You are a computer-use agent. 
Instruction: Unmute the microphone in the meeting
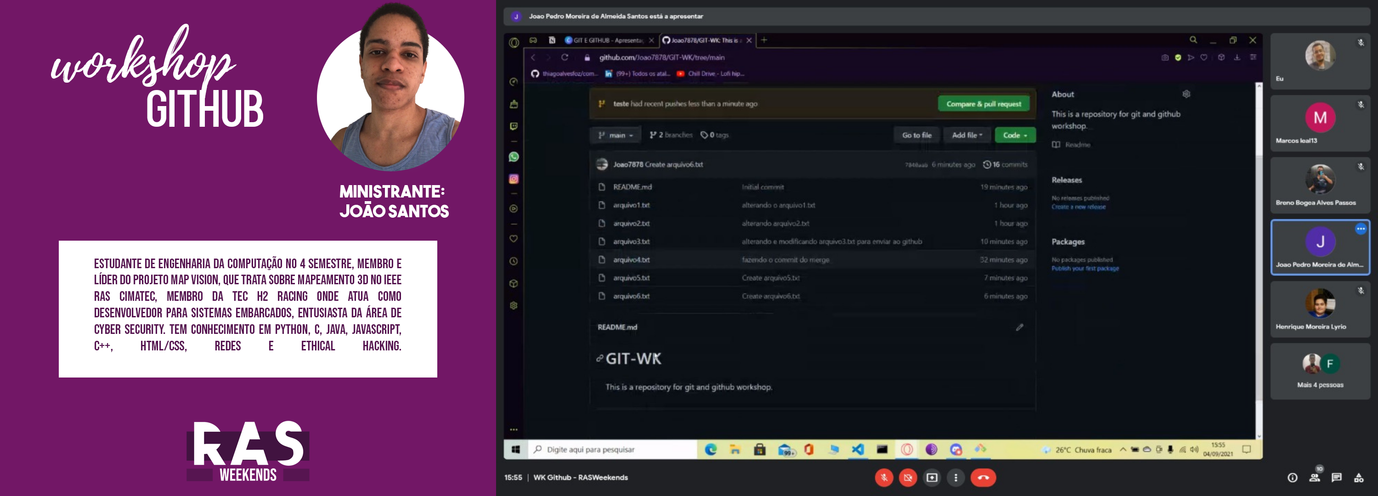[884, 477]
